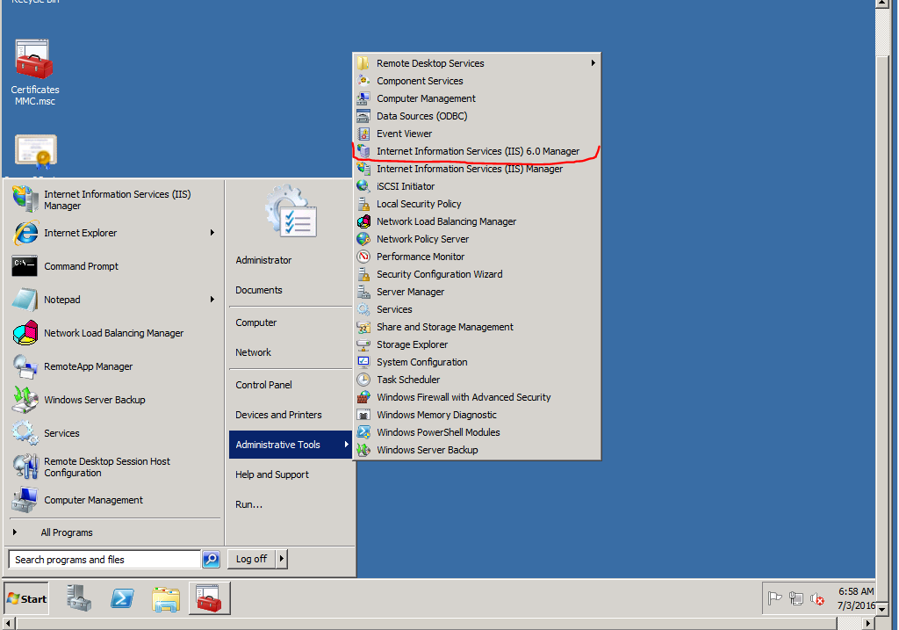Click the Command Prompt icon
Screen dimensions: 899x630
click(x=25, y=266)
